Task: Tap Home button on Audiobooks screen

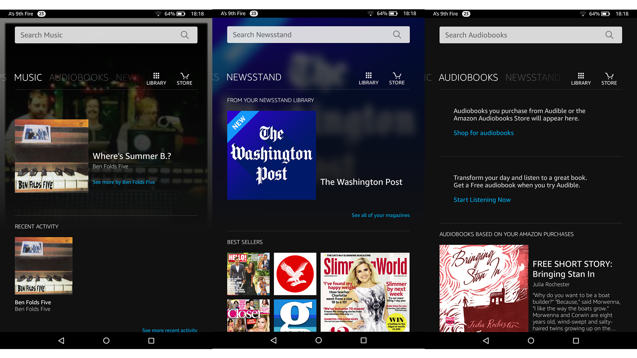Action: 531,340
